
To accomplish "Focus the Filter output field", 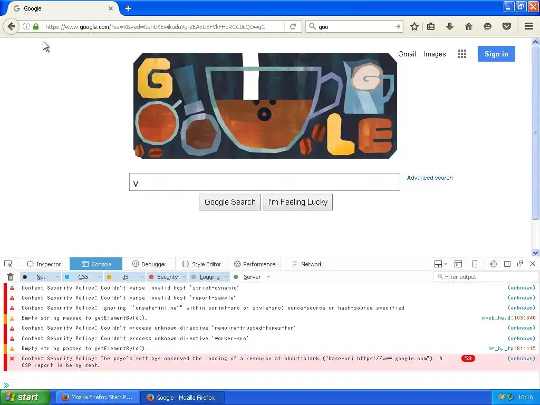I will (485, 276).
